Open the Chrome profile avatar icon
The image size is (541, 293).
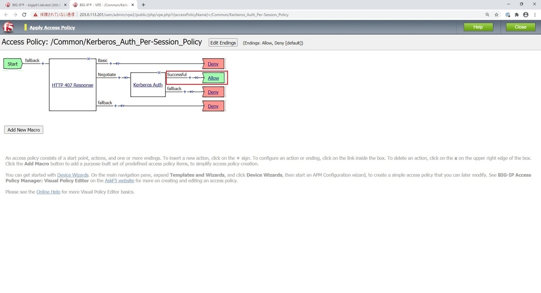(x=526, y=14)
